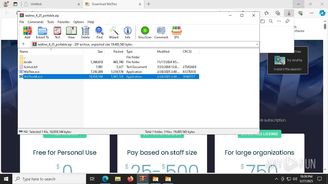This screenshot has width=328, height=184.
Task: Select WizTree64.exe file
Action: click(109, 77)
